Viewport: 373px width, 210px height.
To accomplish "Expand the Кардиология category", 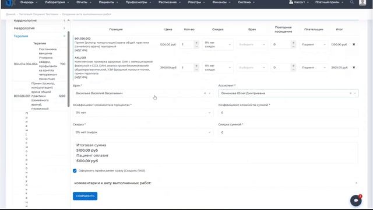I will (39, 20).
